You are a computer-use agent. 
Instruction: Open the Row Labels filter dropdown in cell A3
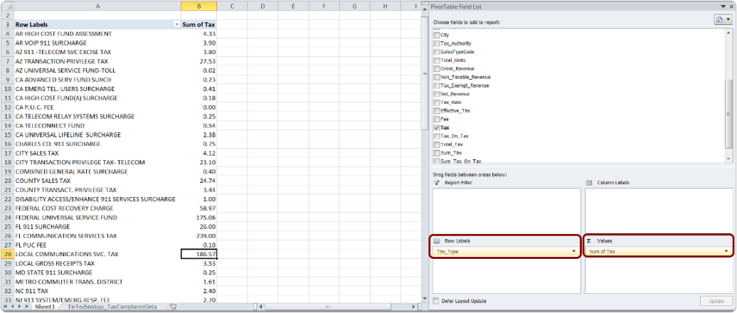177,24
